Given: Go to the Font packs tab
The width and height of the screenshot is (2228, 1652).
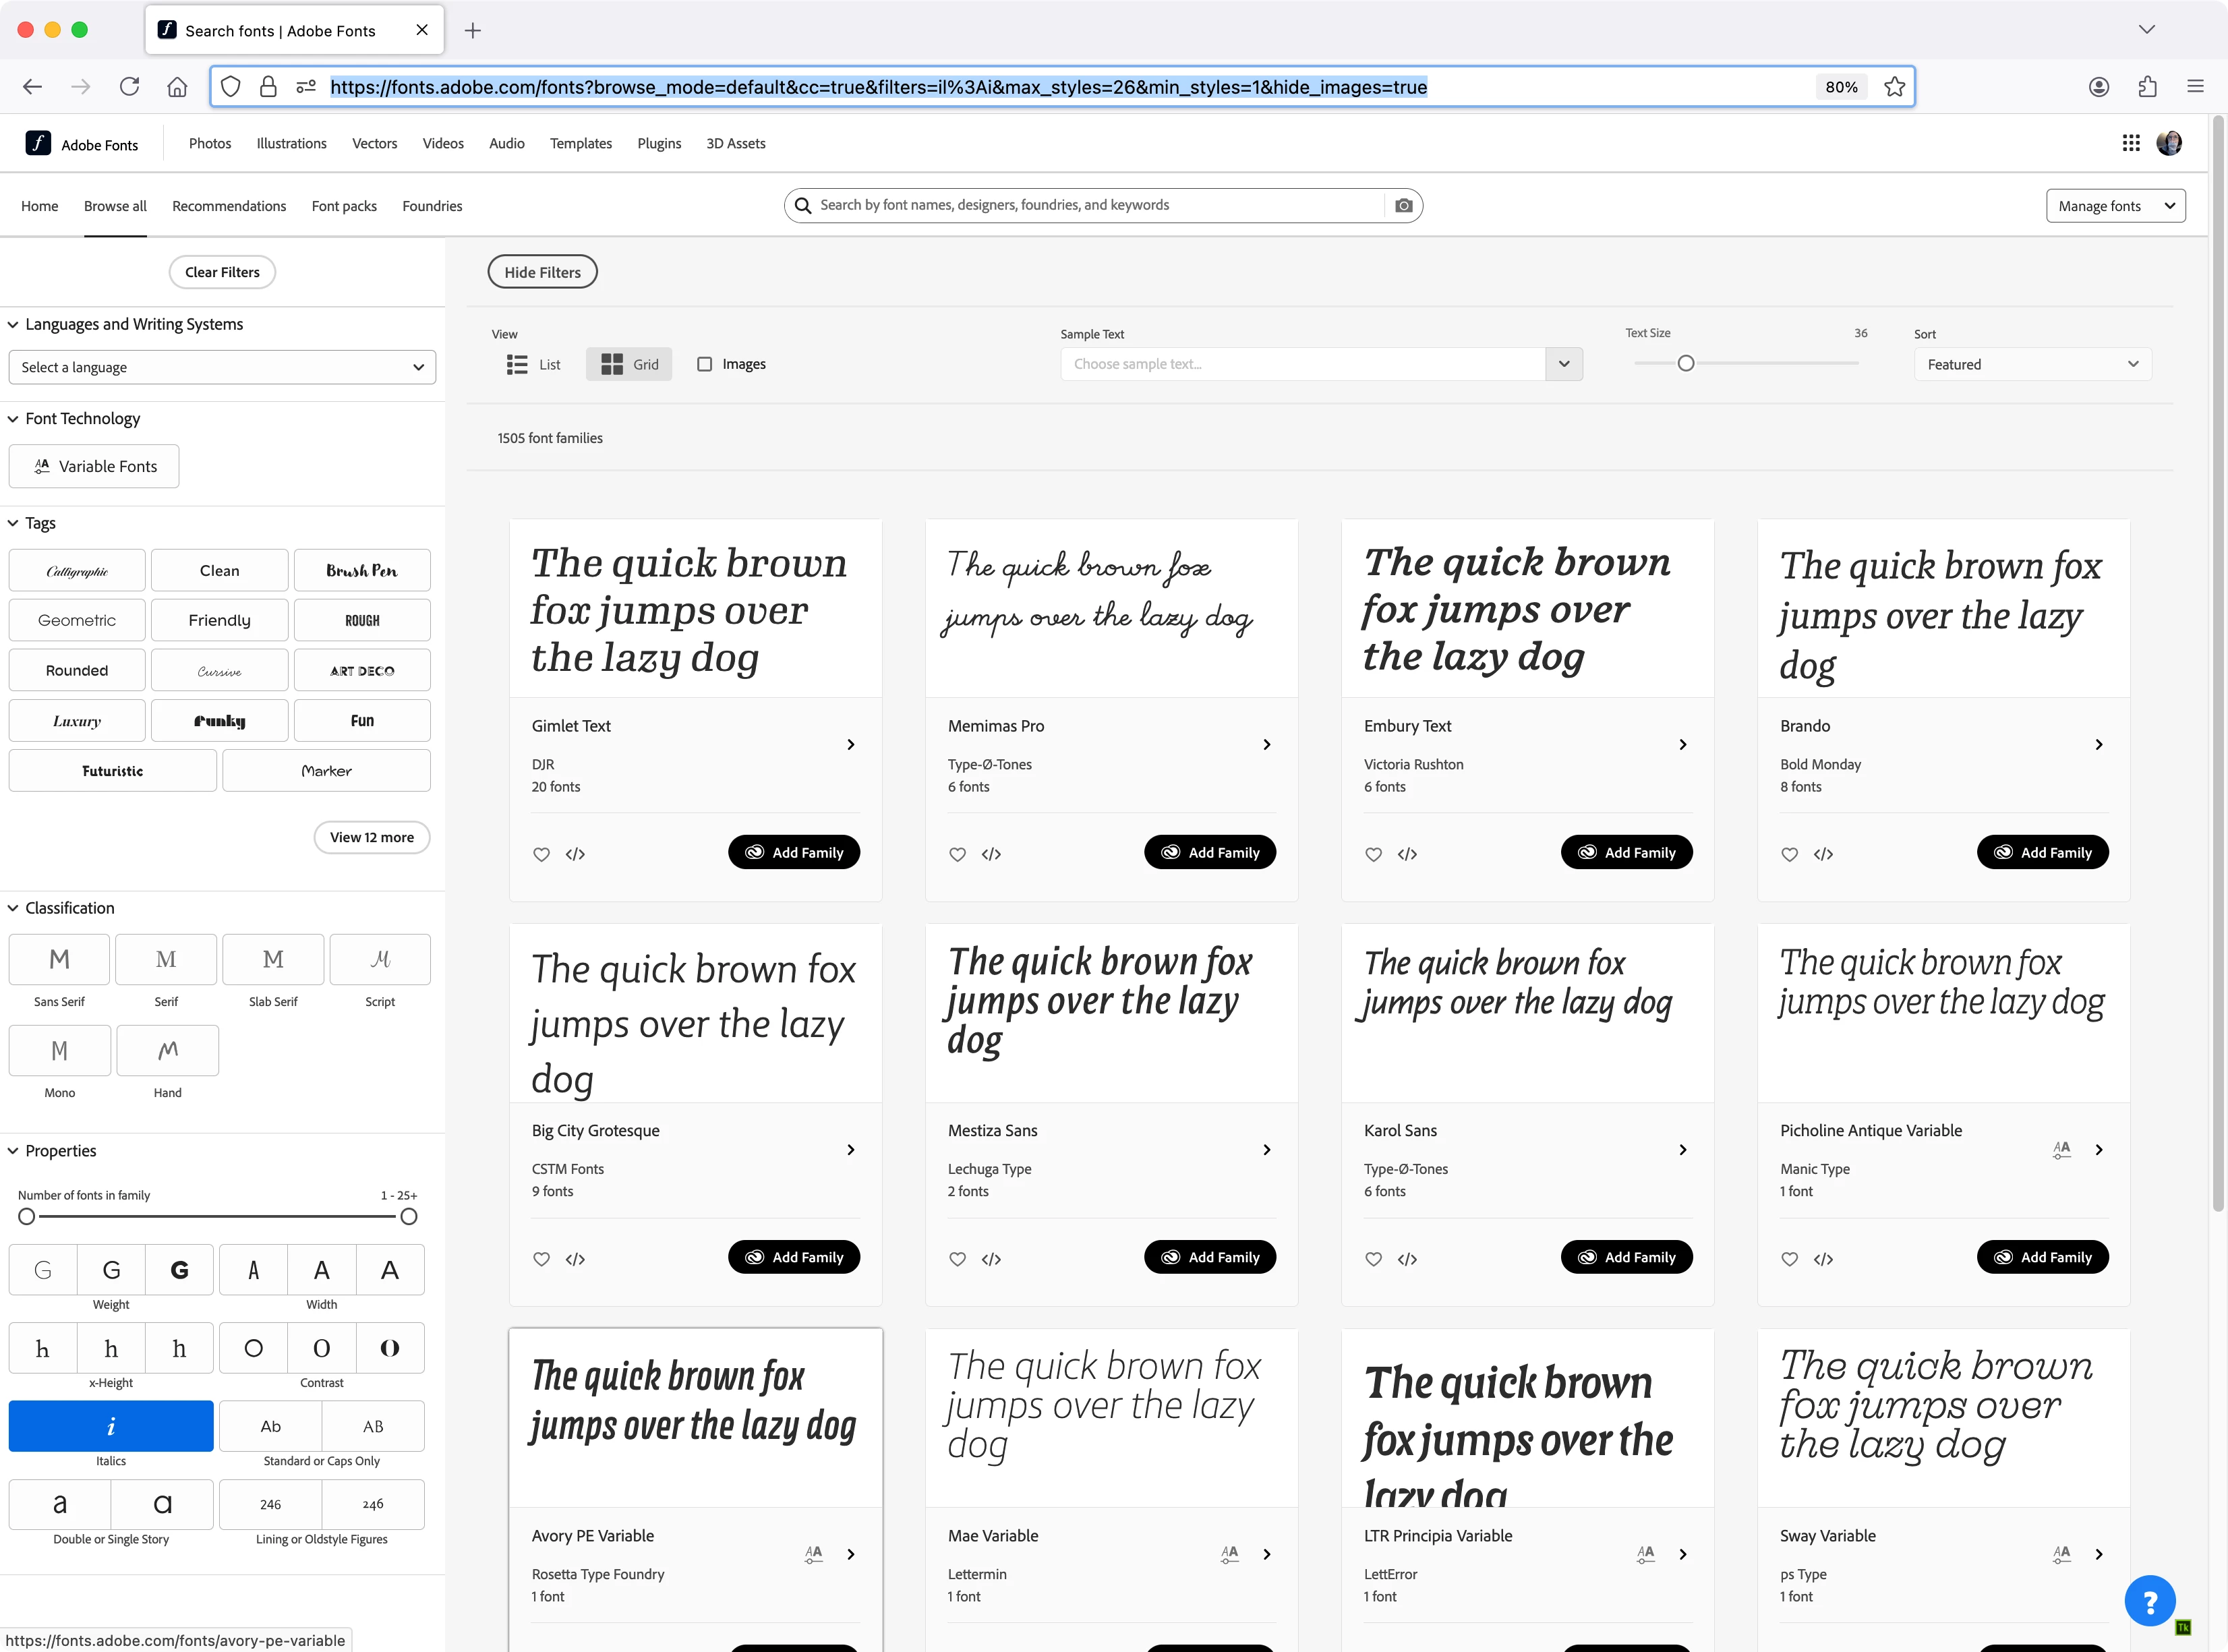Looking at the screenshot, I should 344,206.
